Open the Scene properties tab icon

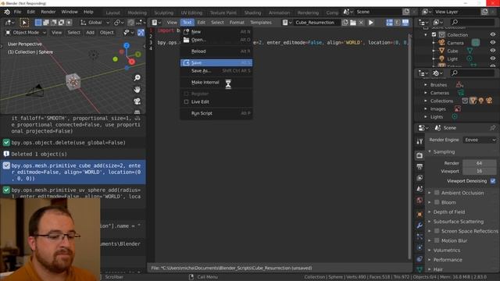click(x=420, y=189)
